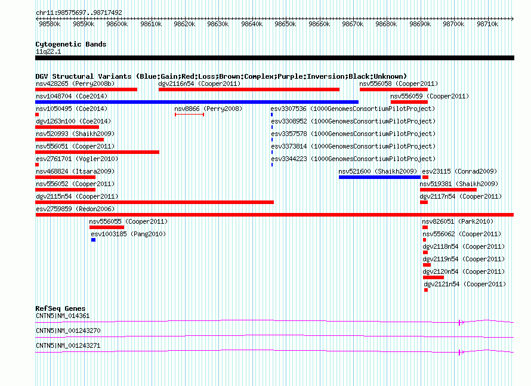Viewport: 531px width, 386px height.
Task: Select CNTN5|NM_001243271 gene label
Action: tap(68, 345)
